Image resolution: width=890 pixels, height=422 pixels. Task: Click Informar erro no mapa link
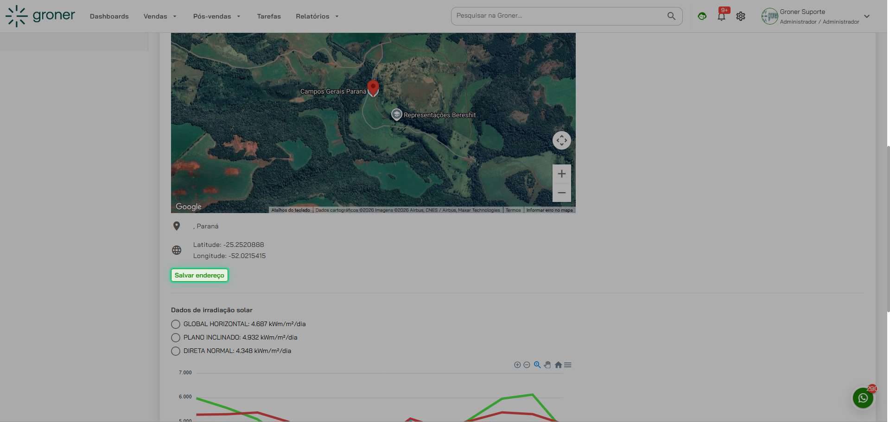(x=549, y=210)
